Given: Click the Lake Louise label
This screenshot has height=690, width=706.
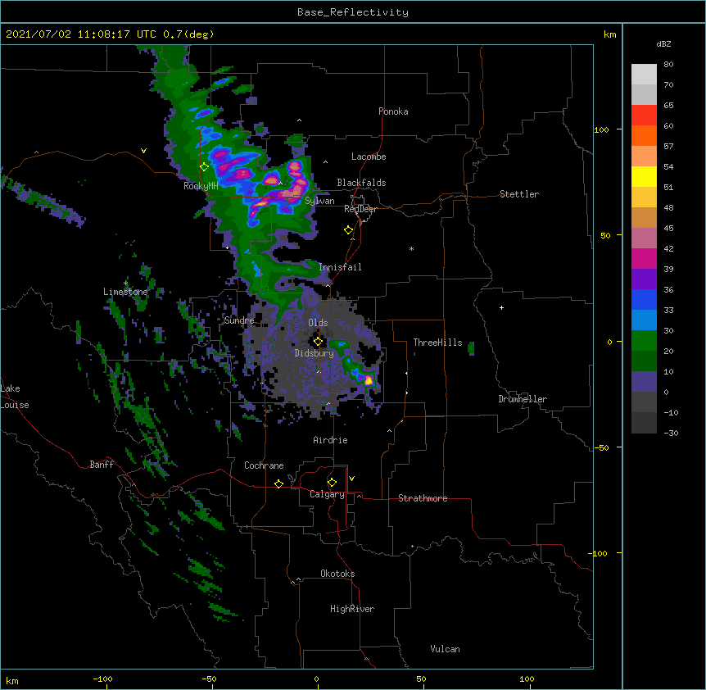Looking at the screenshot, I should (15, 397).
